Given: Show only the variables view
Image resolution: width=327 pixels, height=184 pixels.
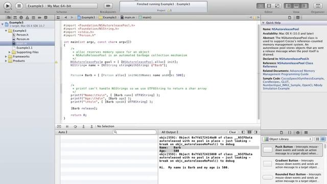Looking at the screenshot, I should (243, 132).
